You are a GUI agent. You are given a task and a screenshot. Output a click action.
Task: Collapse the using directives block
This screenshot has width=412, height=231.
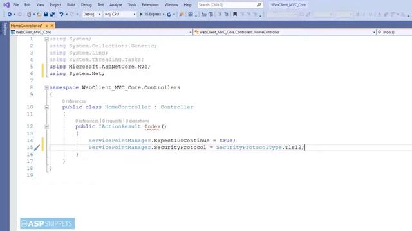46,39
